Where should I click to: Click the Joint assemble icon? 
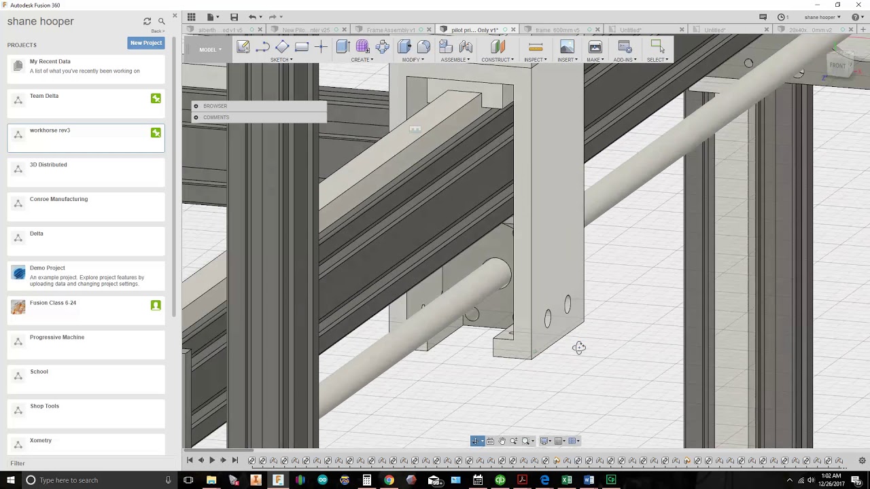pos(466,47)
